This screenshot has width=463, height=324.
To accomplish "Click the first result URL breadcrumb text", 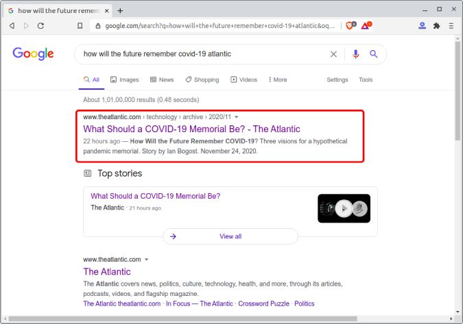I will pos(157,117).
